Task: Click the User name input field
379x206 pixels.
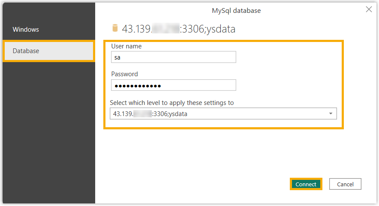Action: point(174,57)
